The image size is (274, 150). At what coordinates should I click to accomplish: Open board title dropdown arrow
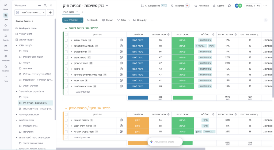107,6
